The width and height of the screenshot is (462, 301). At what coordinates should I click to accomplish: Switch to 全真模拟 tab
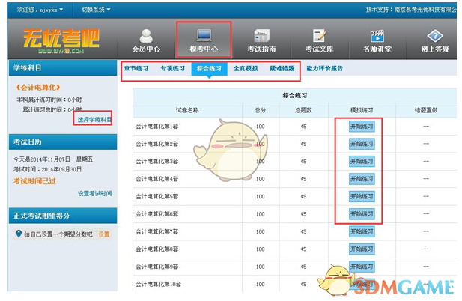pos(246,68)
